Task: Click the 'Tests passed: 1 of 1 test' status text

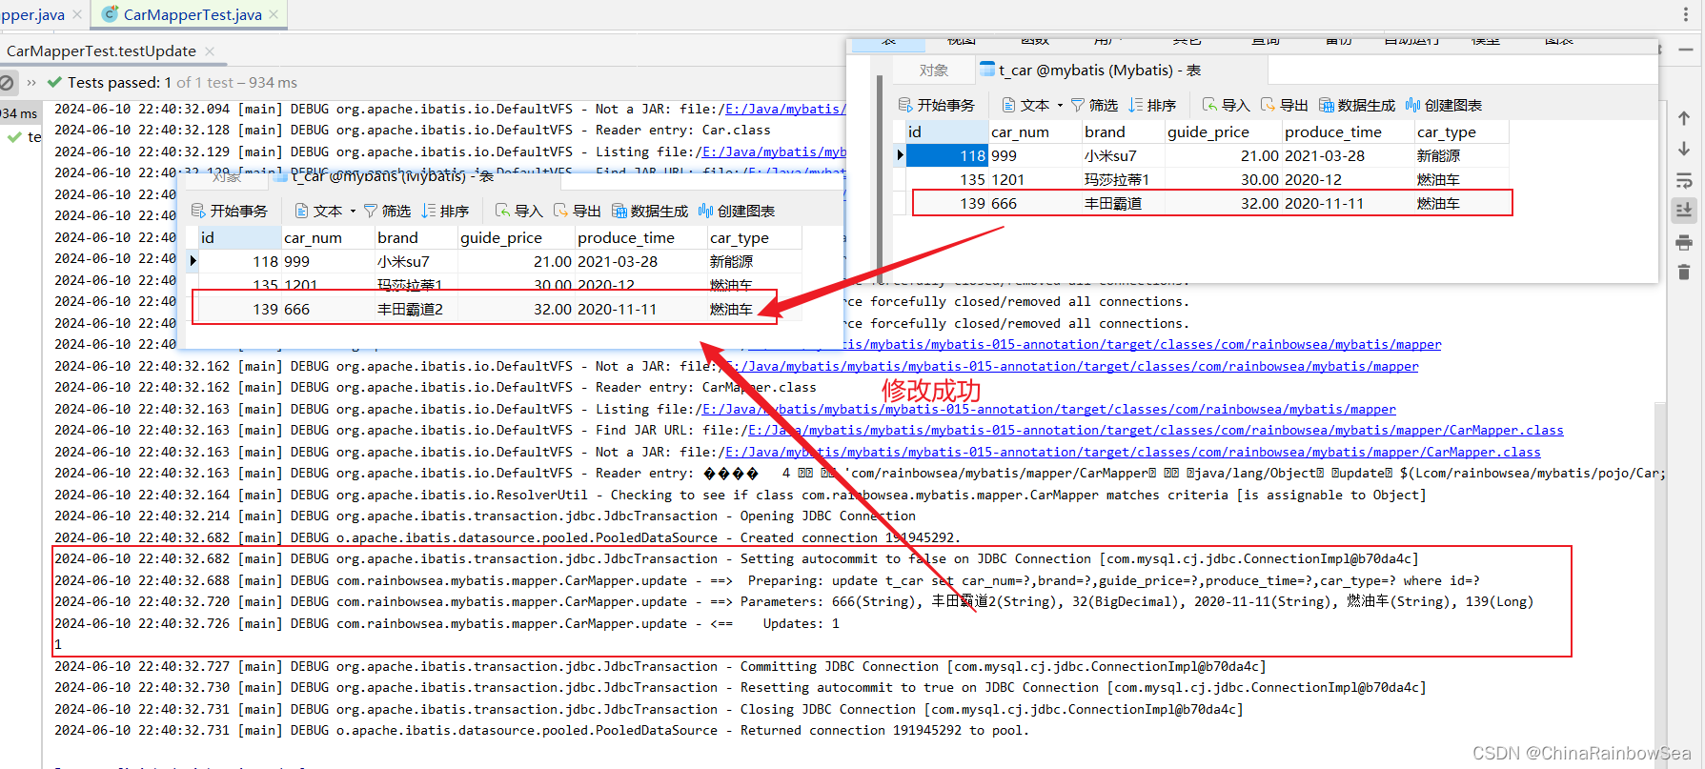Action: [182, 83]
